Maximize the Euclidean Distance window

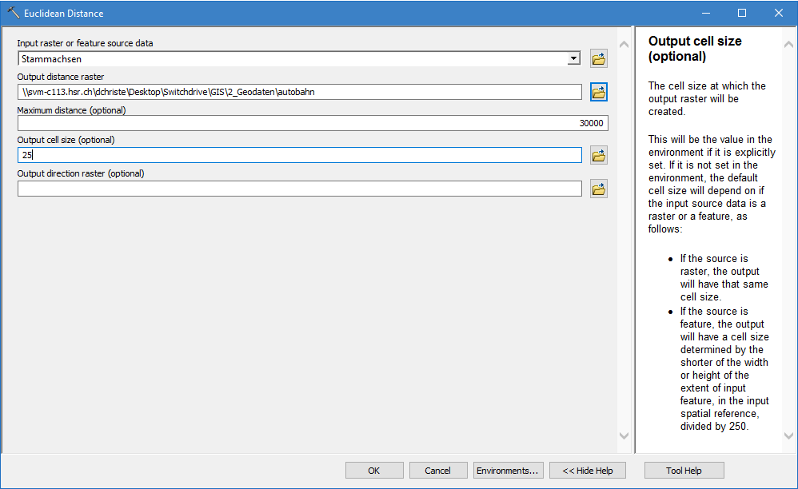741,14
